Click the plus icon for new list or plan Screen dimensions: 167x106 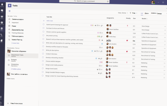tap(8, 103)
